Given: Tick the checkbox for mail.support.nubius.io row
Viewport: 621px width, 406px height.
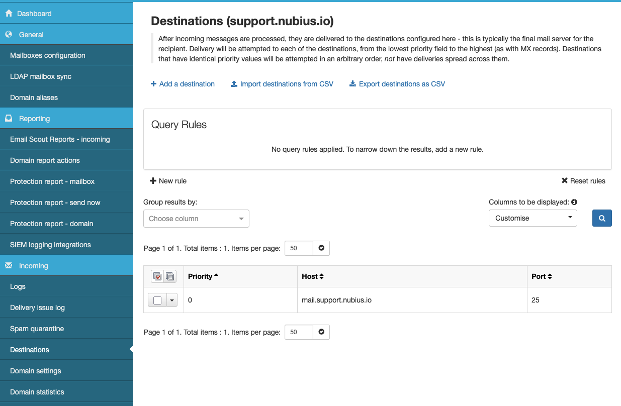Looking at the screenshot, I should (157, 300).
